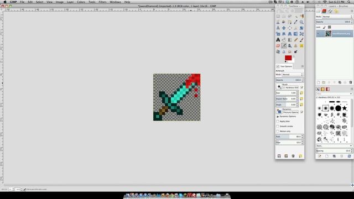The image size is (354, 199).
Task: Open the File menu
Action: (x=22, y=2)
